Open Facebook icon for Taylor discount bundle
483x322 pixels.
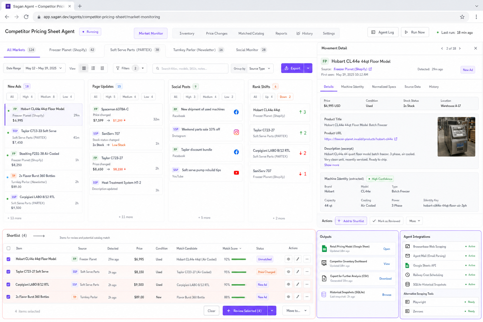click(236, 152)
